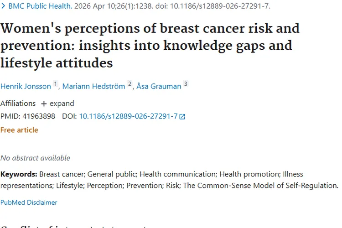The width and height of the screenshot is (342, 228).
Task: Open the BMC Public Health journal menu
Action: tap(40, 6)
